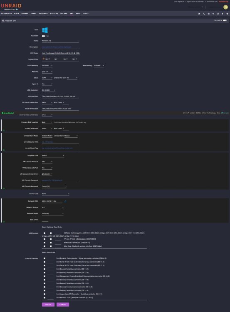230x312 pixels.
Task: Open the help question-mark icon
Action: pos(227,14)
